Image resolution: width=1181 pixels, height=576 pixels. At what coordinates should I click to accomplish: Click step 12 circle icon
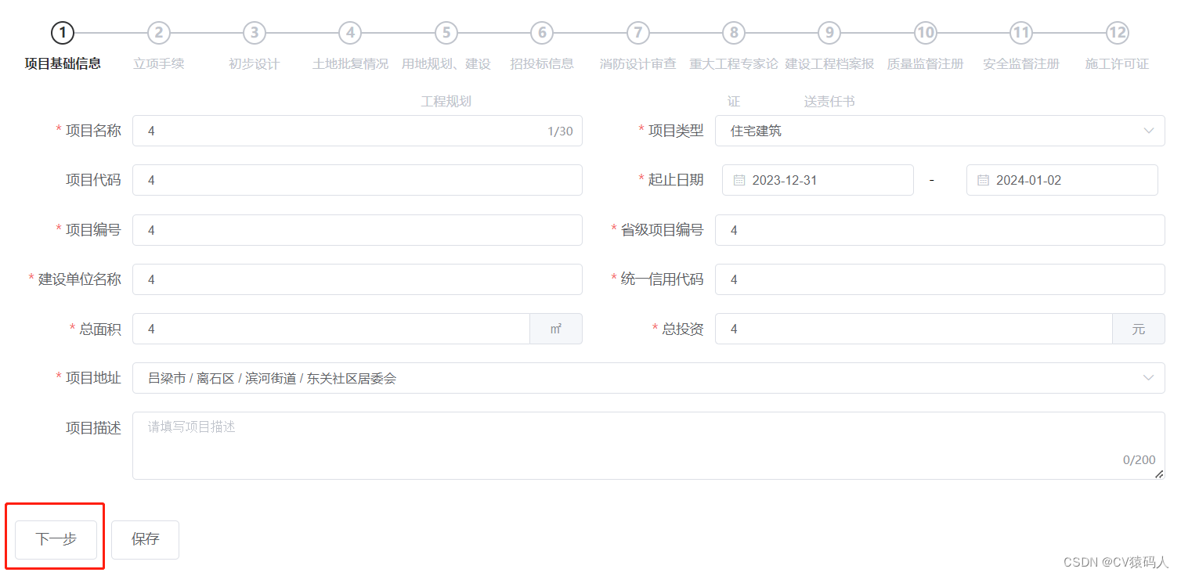(1118, 33)
